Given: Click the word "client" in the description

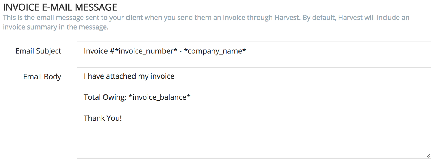Looking at the screenshot, I should (x=134, y=18).
